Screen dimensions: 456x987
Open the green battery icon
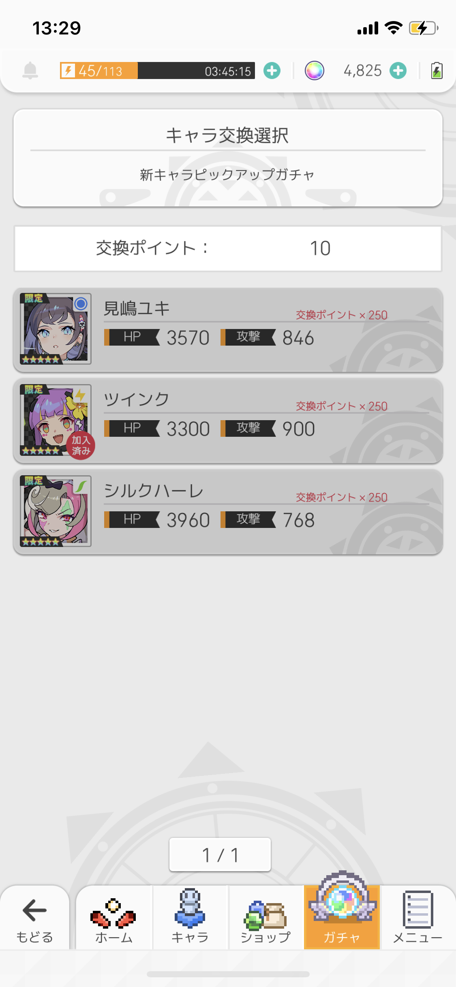(x=437, y=70)
